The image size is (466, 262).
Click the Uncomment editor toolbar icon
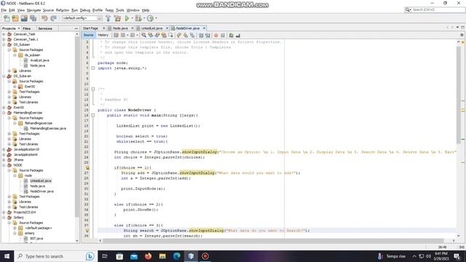238,35
